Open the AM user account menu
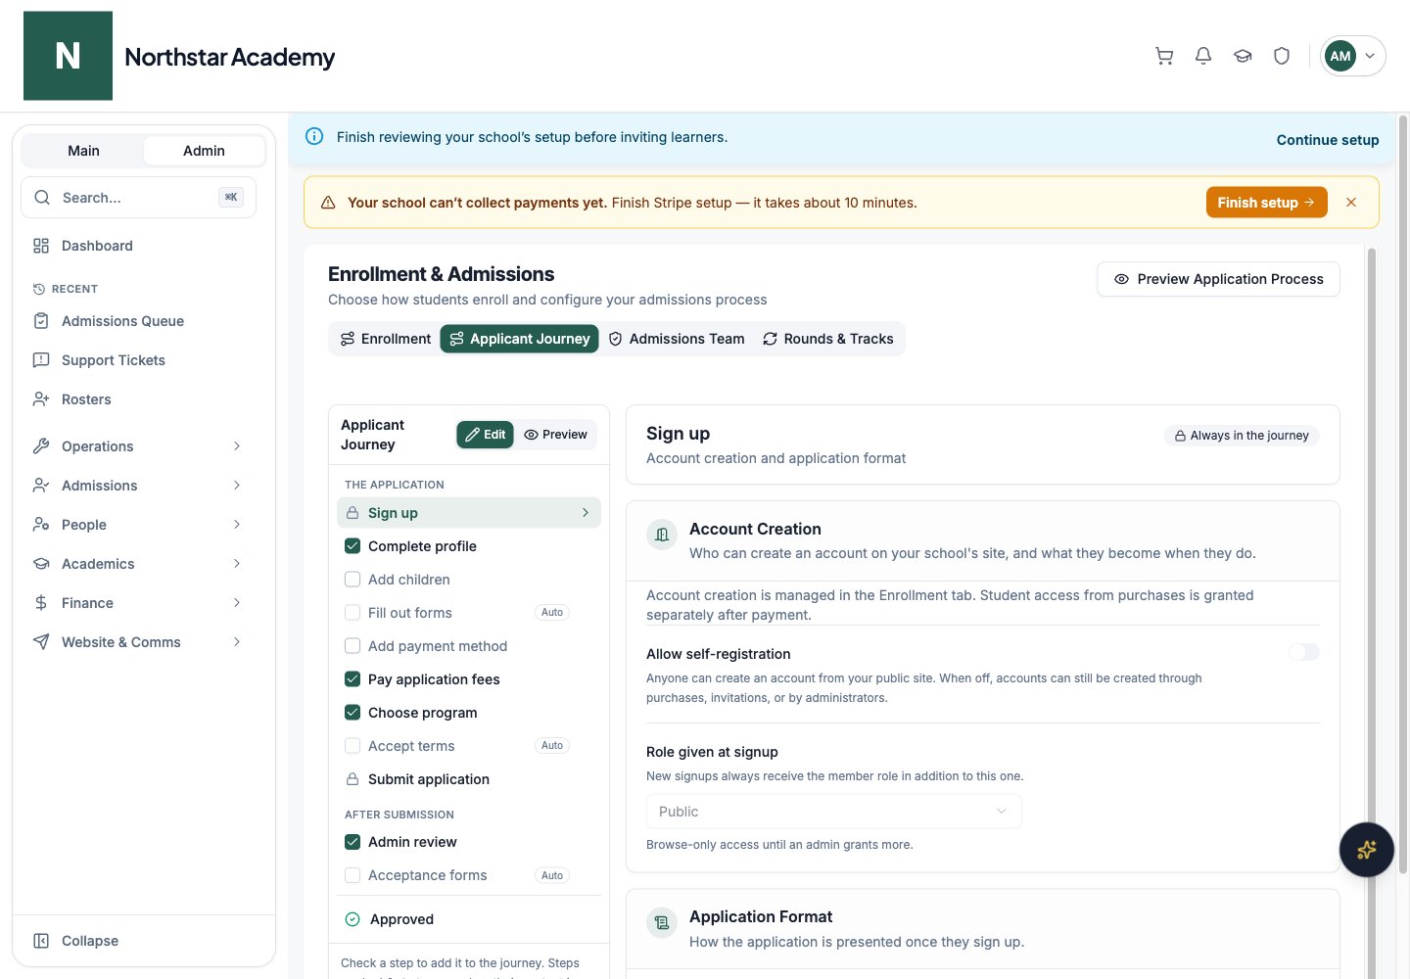This screenshot has width=1410, height=979. [1352, 56]
